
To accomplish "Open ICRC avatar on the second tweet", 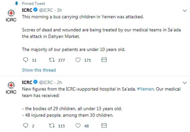I will [11, 88].
